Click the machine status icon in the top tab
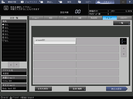The width and height of the screenshot is (133, 99). (x=3, y=2)
